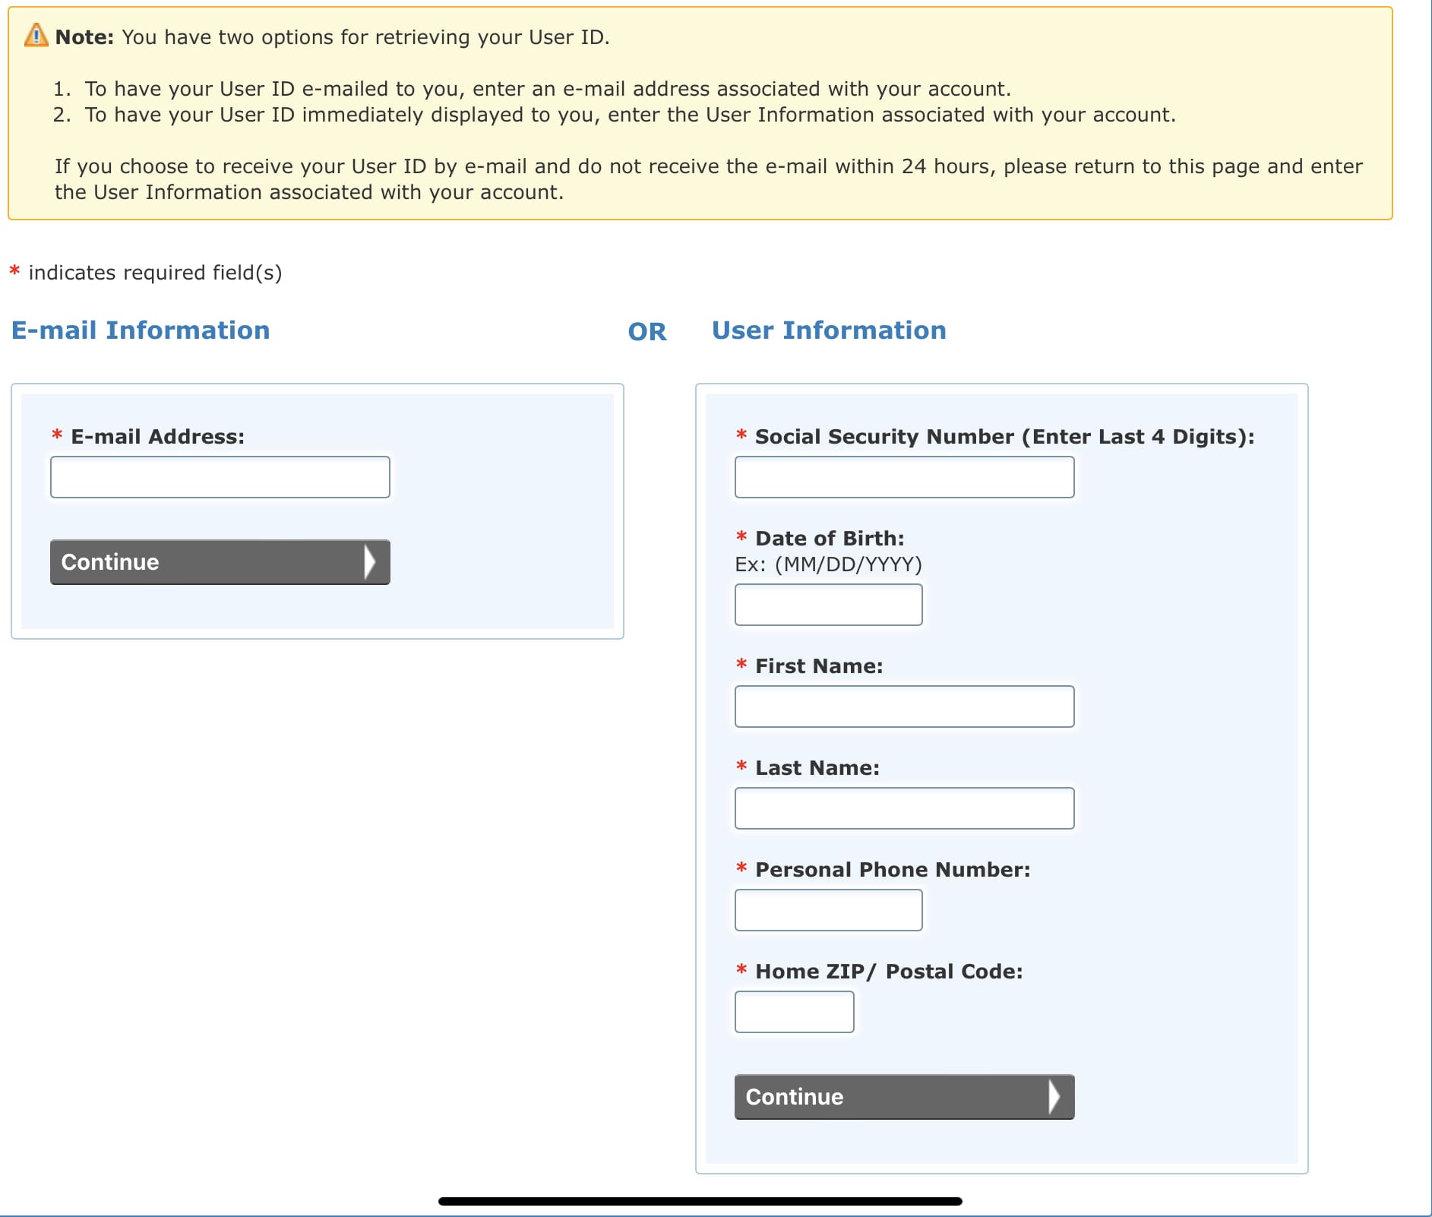Select the E-mail Information heading
The height and width of the screenshot is (1217, 1432).
141,330
